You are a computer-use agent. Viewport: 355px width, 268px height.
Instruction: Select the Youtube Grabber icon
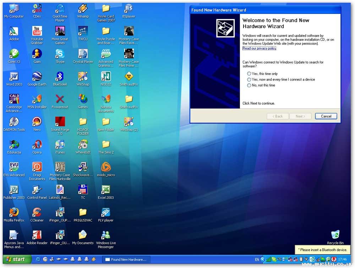pos(37,35)
